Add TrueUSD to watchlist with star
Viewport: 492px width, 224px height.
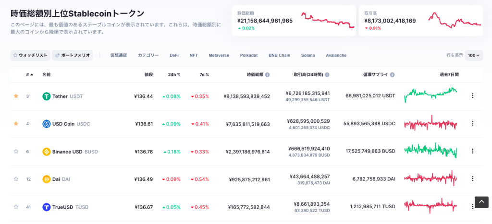point(16,207)
